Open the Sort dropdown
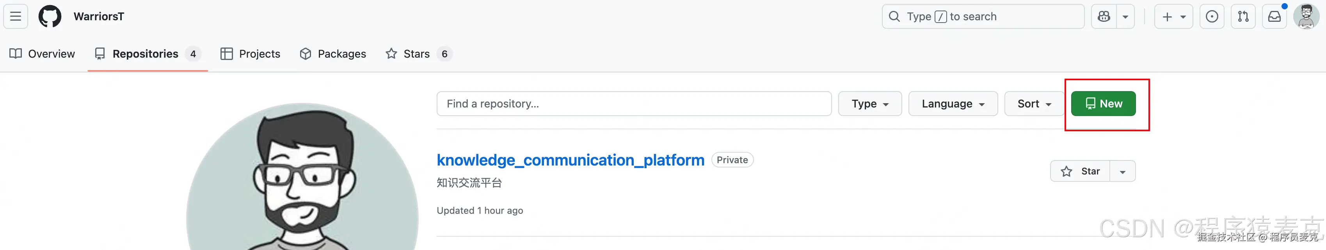 (x=1034, y=104)
